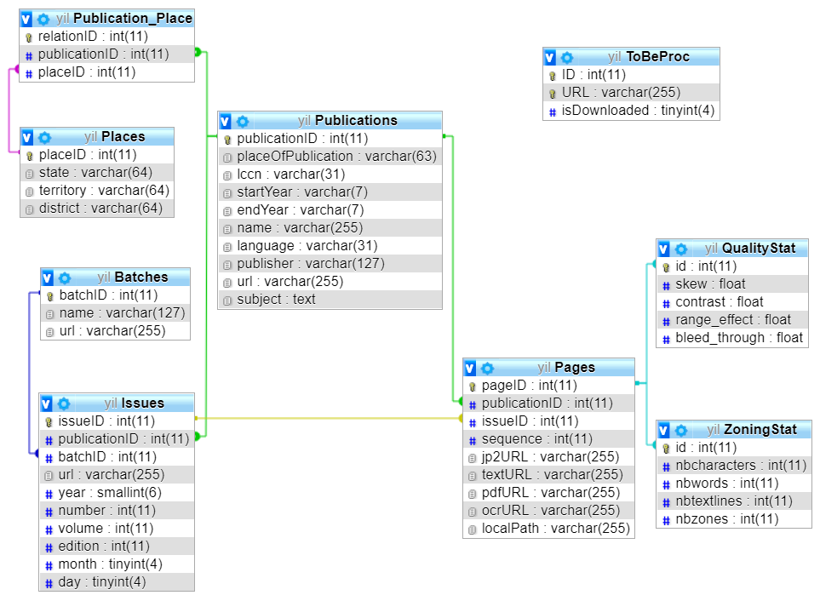
Task: Click the primary key icon beside pageID
Action: tap(472, 386)
